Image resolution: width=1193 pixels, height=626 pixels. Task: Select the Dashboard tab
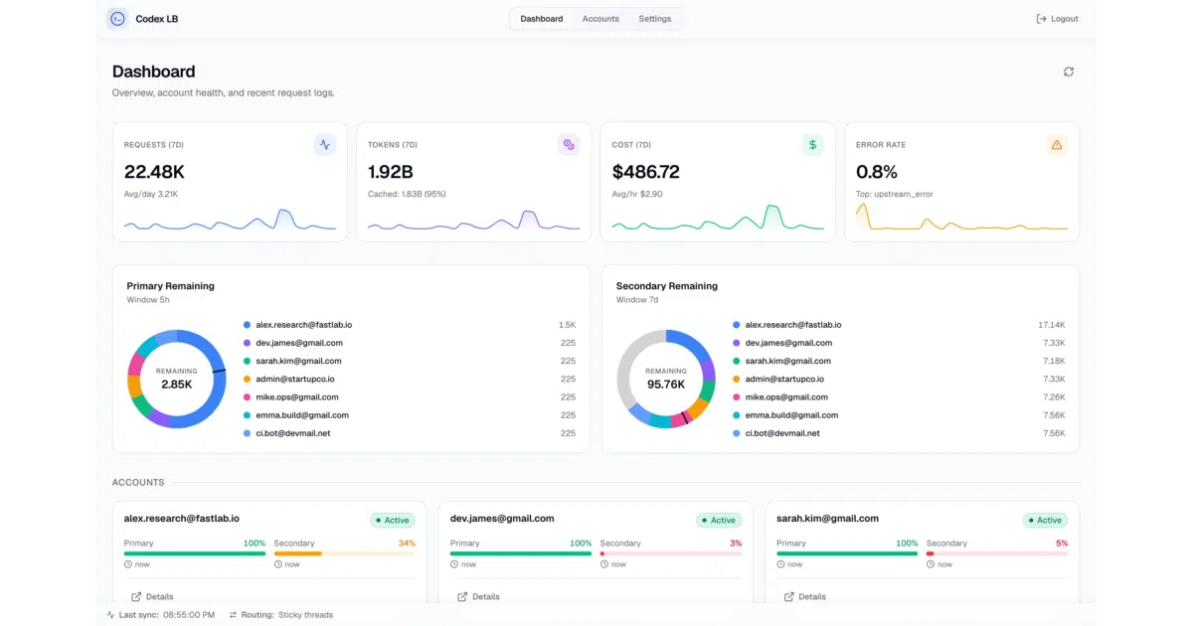coord(542,19)
